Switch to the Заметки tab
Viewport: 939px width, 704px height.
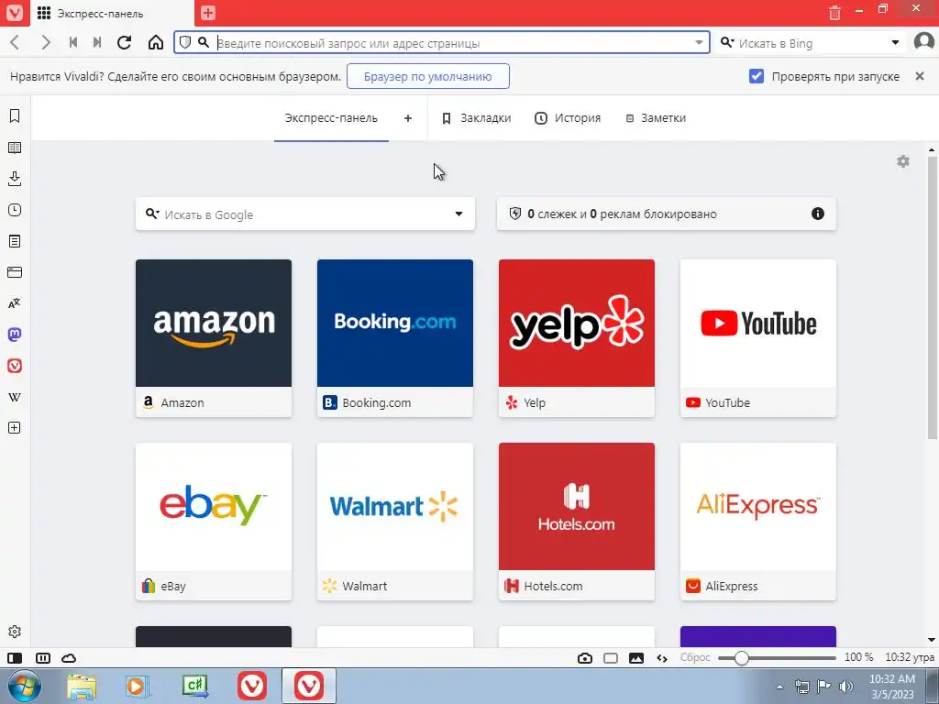(x=656, y=118)
